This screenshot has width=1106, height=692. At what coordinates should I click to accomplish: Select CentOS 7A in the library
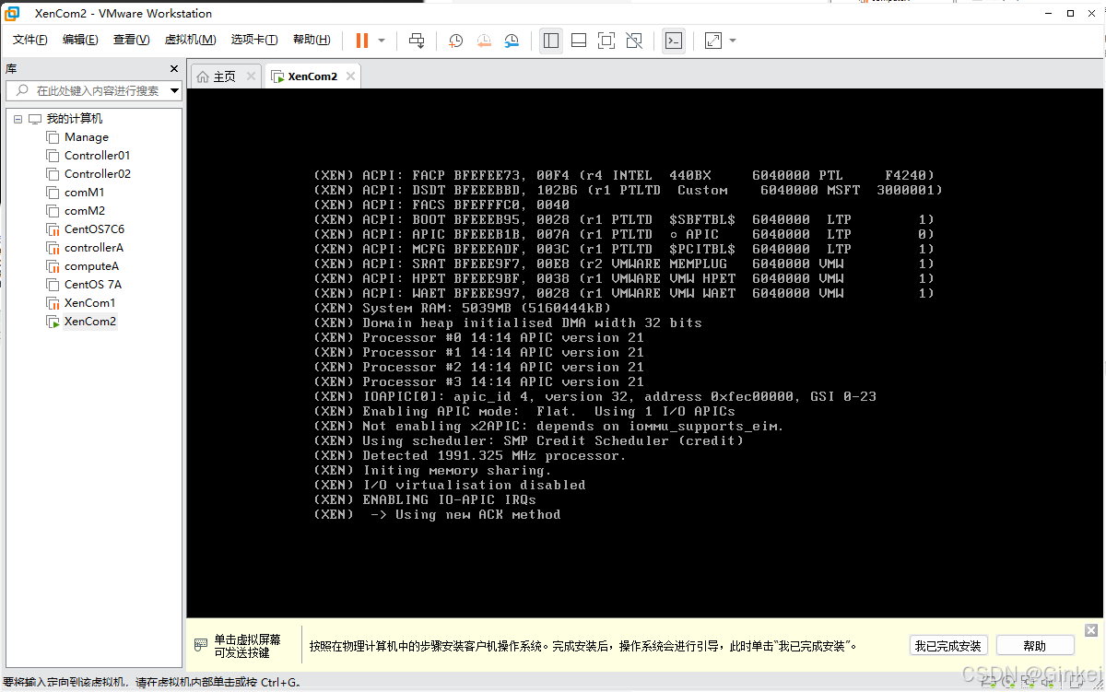point(92,285)
